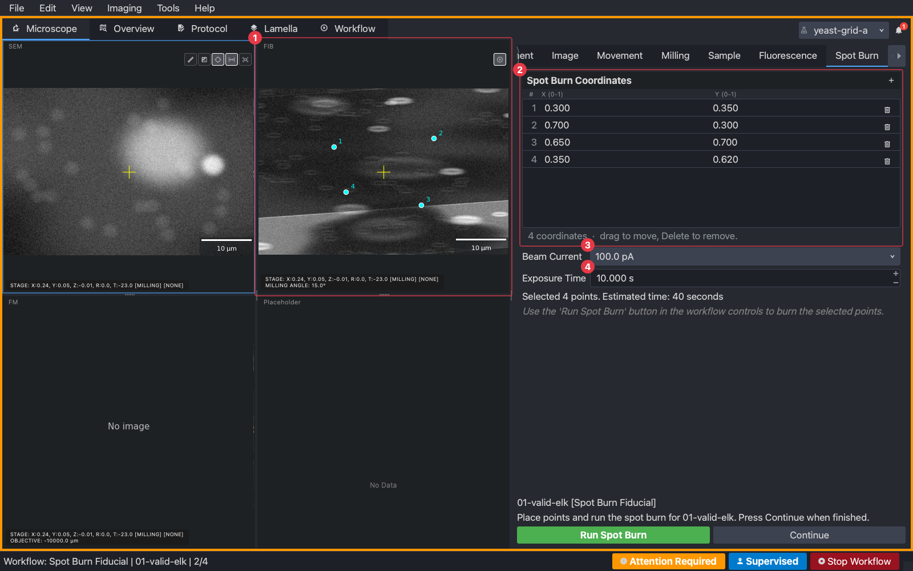Edit X value 0.650 in row 3
This screenshot has width=913, height=571.
[x=557, y=142]
